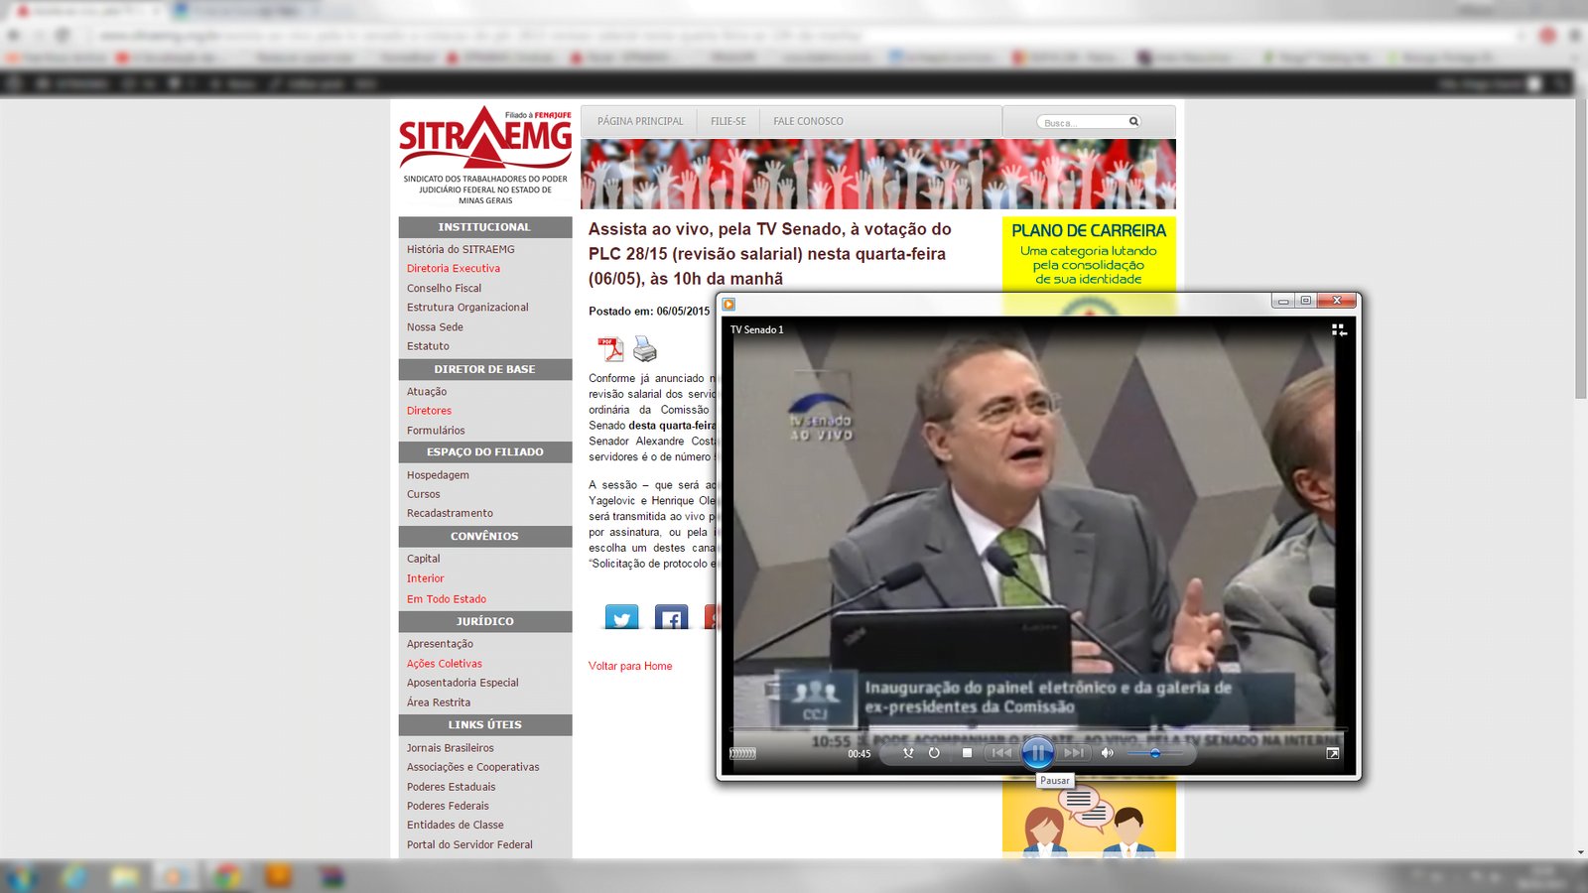Skip to previous track in media player
1588x893 pixels.
[x=1000, y=753]
